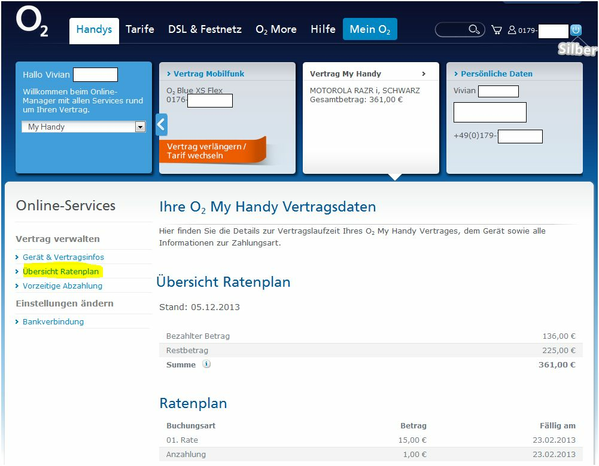The width and height of the screenshot is (599, 466).
Task: Open Übersicht Ratenplan link
Action: pos(61,271)
